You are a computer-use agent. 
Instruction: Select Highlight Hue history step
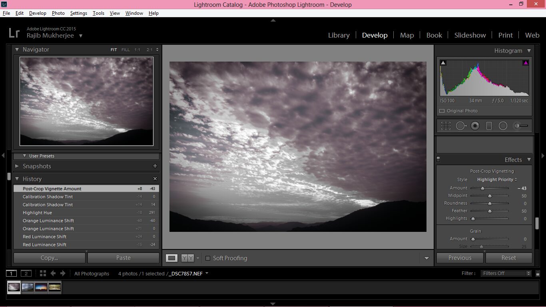[x=86, y=213]
